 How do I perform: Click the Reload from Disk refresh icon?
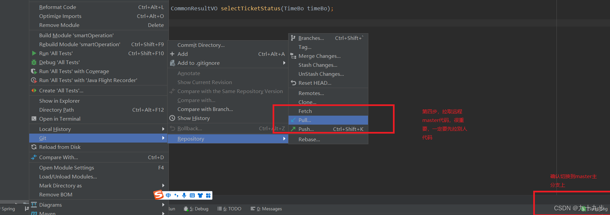pyautogui.click(x=34, y=147)
